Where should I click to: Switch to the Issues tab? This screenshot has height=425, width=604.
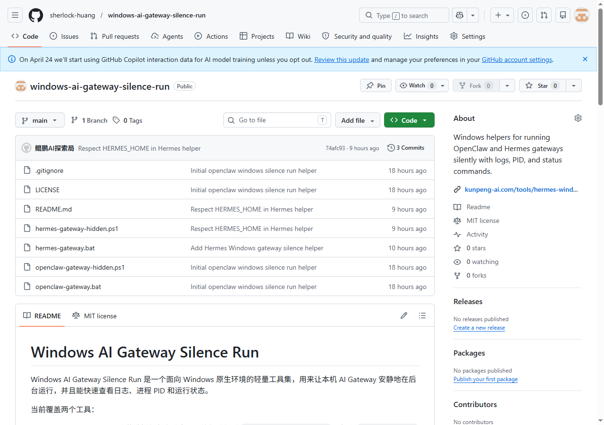pyautogui.click(x=64, y=36)
